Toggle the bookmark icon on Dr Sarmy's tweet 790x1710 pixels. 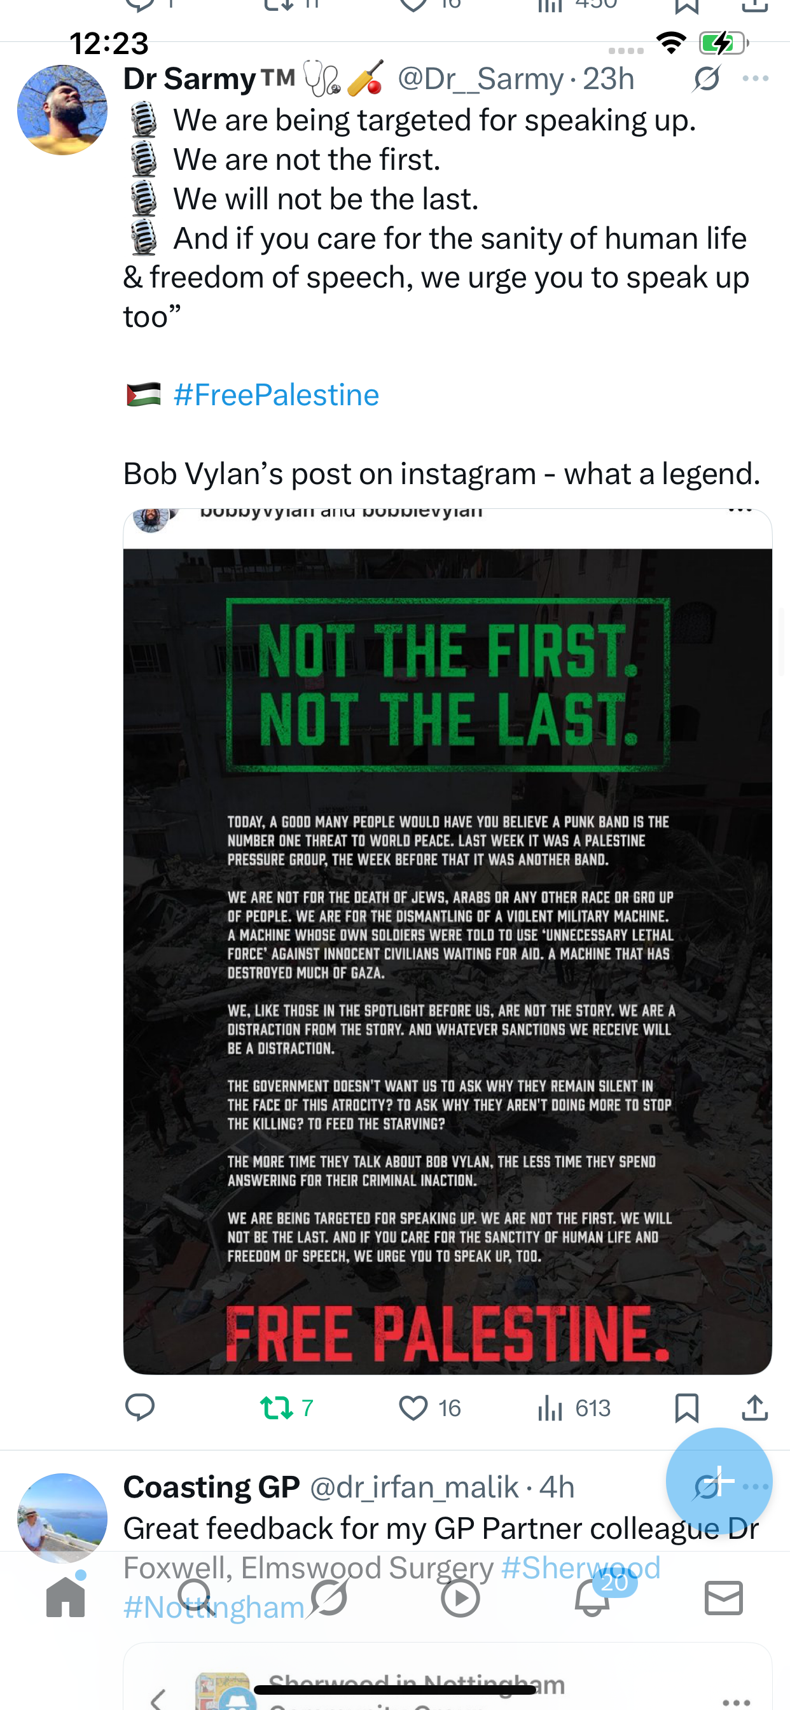point(686,1408)
